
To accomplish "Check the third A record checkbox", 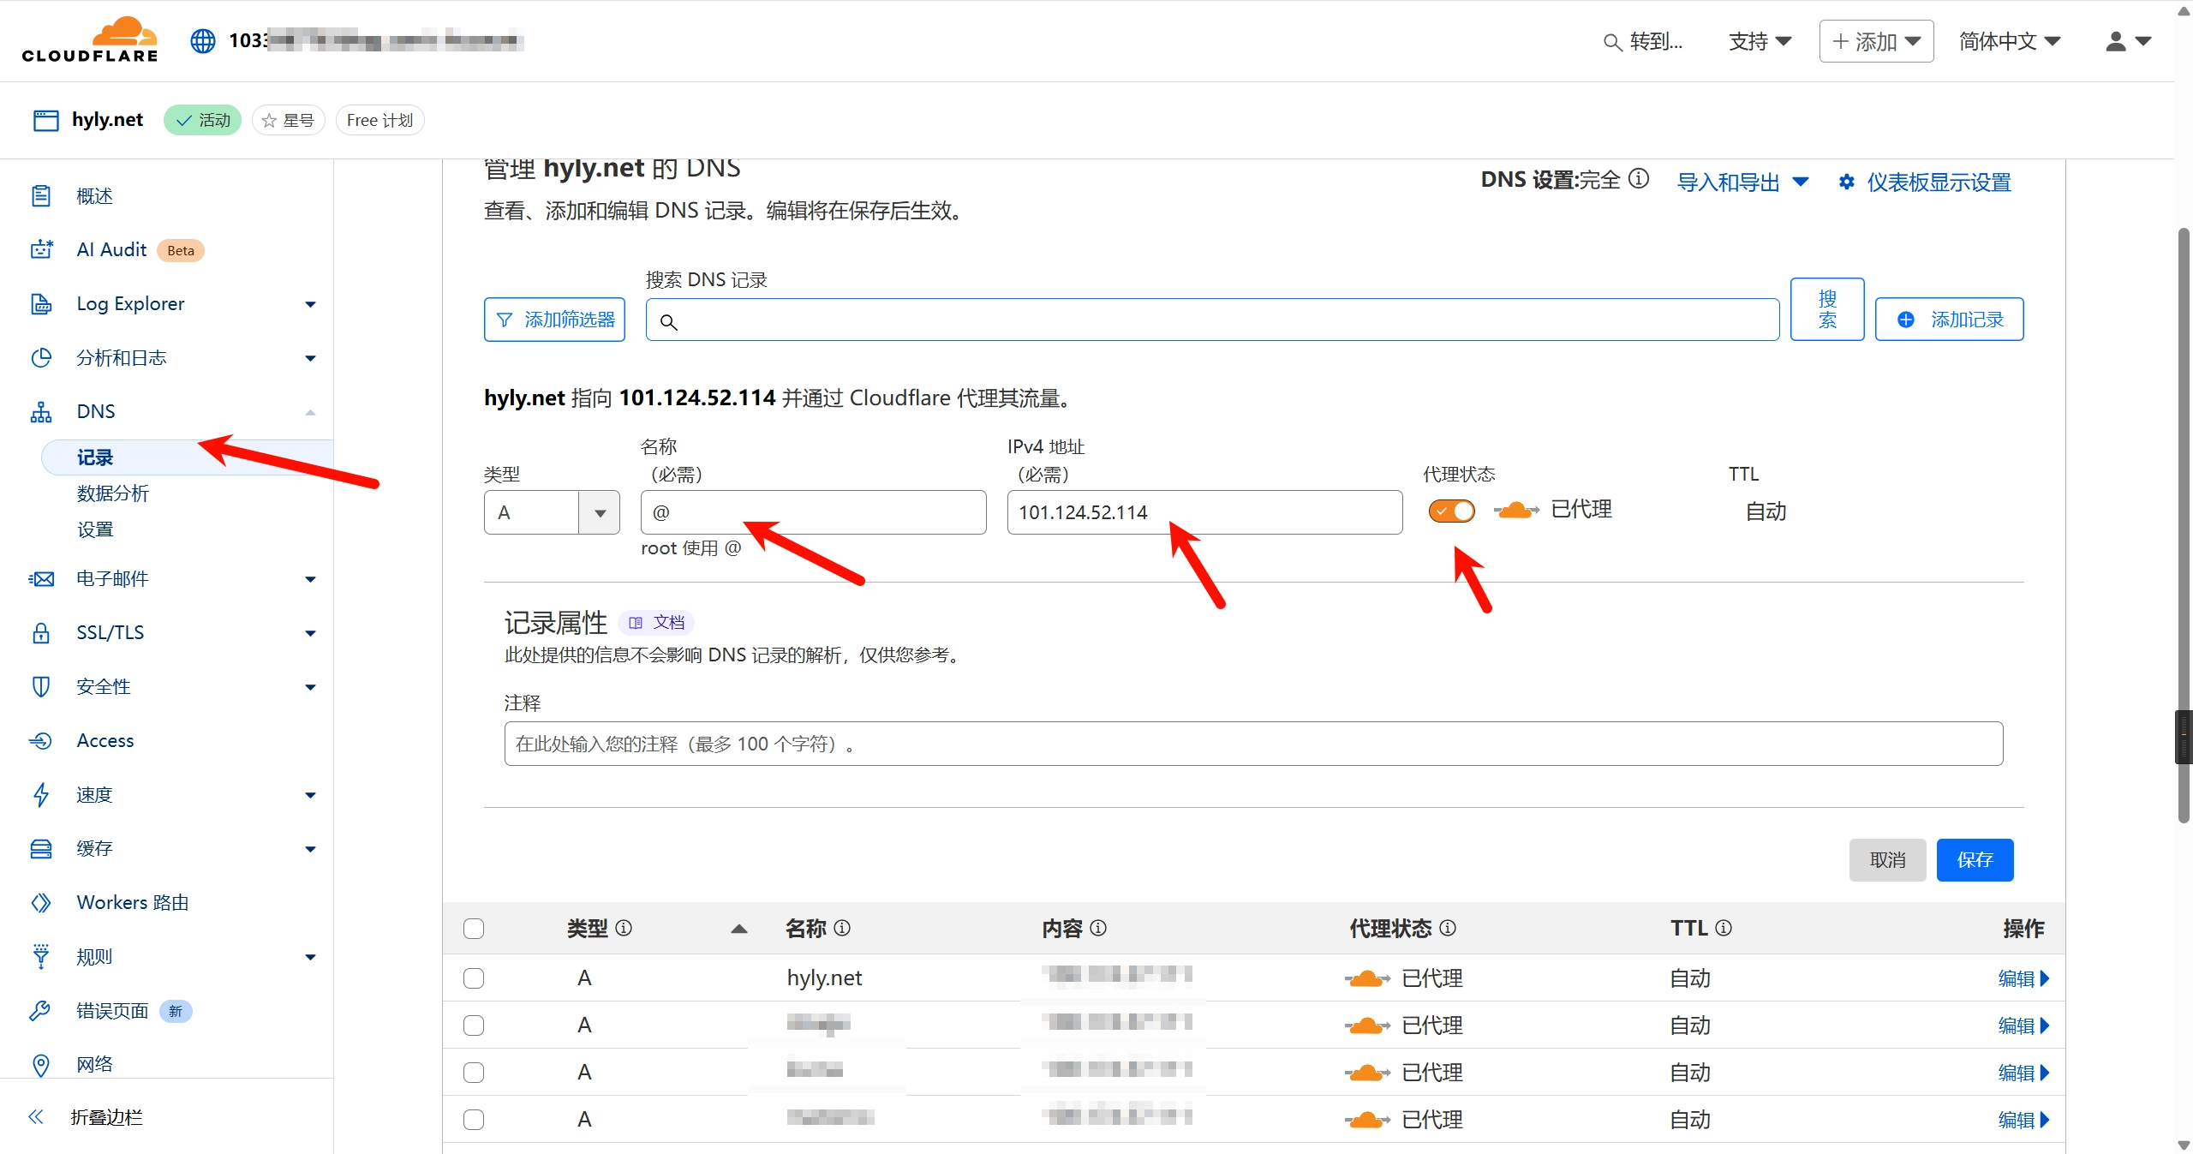I will tap(474, 1073).
